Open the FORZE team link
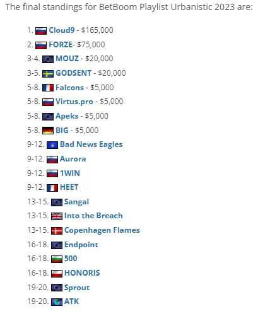The image size is (270, 316). (x=61, y=45)
